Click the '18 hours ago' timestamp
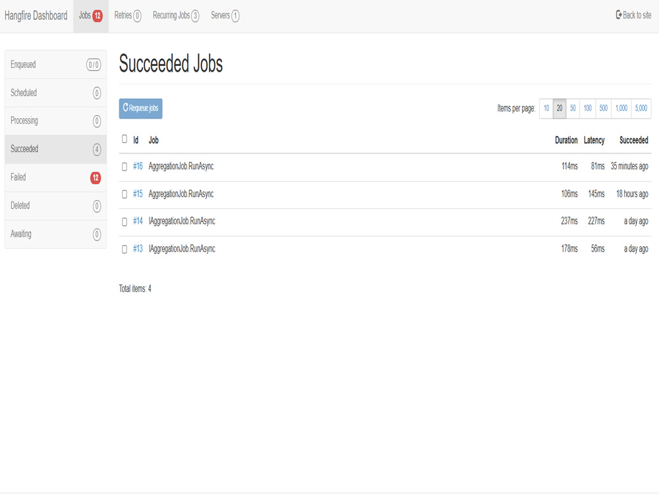Image resolution: width=659 pixels, height=494 pixels. pyautogui.click(x=632, y=194)
